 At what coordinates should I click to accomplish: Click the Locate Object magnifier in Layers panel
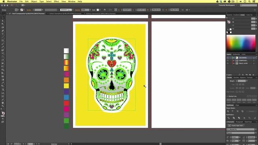(x=239, y=75)
